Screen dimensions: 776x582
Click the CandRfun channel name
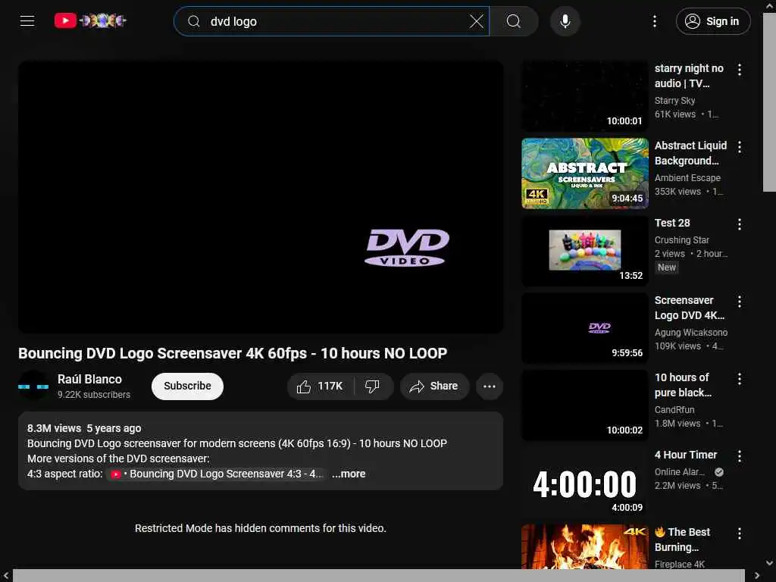[674, 410]
